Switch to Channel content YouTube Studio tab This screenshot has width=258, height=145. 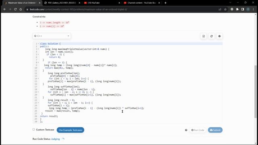click(142, 3)
